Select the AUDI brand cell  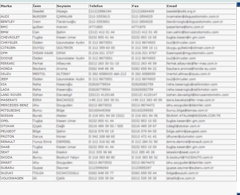(16, 16)
